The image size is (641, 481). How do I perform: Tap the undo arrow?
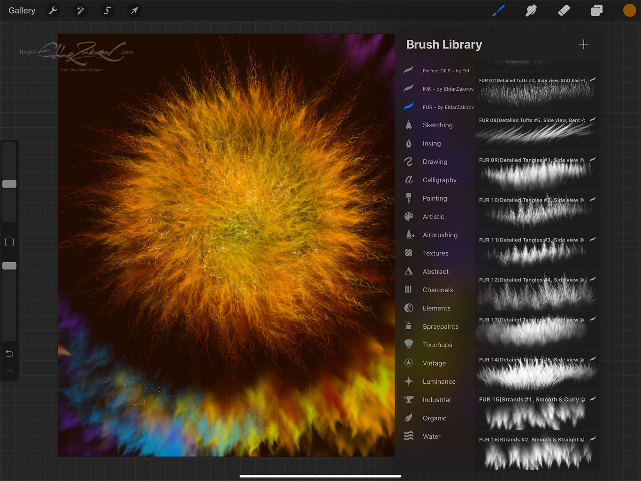click(9, 353)
